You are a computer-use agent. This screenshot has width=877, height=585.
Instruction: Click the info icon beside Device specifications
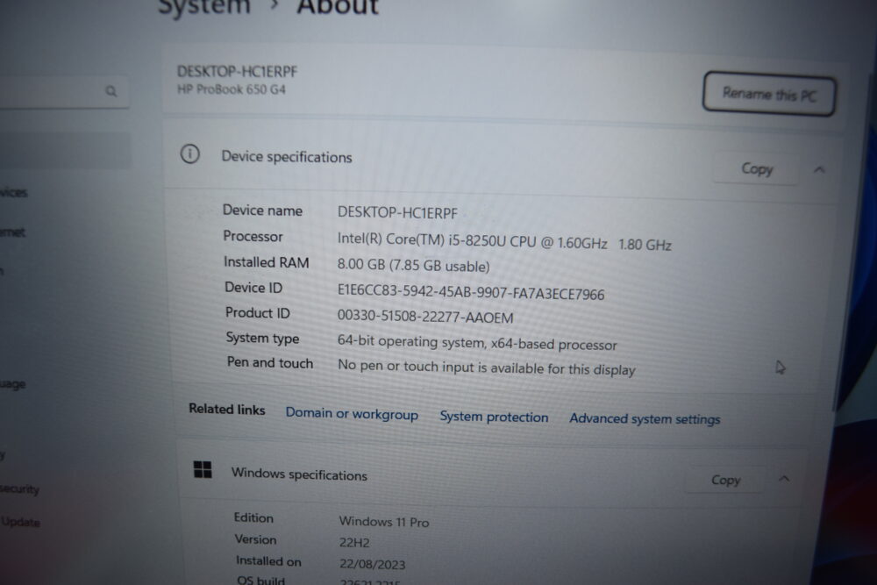pyautogui.click(x=189, y=153)
